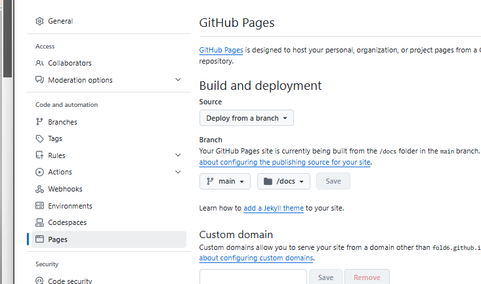The height and width of the screenshot is (284, 481).
Task: Open Webhooks settings
Action: coord(65,189)
